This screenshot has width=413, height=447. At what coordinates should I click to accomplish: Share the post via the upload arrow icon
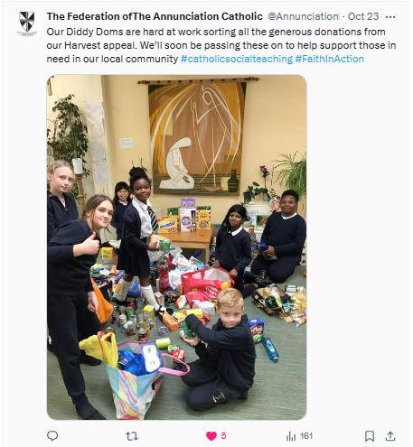coord(390,436)
